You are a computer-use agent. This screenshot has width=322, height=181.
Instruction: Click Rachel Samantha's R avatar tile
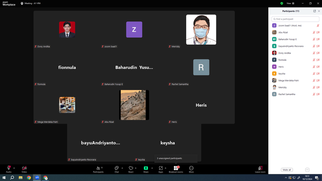click(x=201, y=67)
